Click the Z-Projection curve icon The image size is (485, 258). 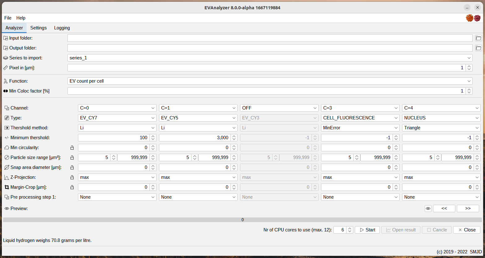7,177
